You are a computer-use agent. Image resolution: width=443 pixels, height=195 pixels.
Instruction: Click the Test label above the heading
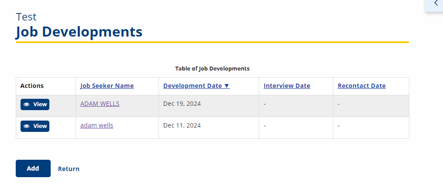click(26, 17)
